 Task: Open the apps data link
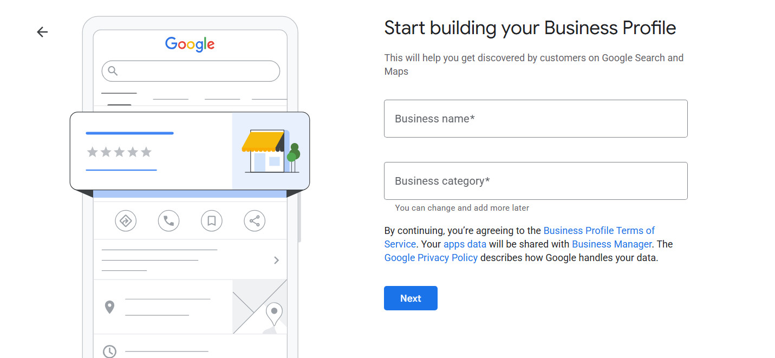tap(465, 244)
